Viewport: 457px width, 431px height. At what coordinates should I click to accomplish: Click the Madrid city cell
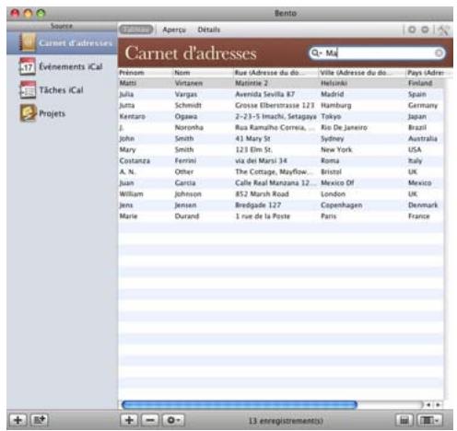(x=333, y=94)
